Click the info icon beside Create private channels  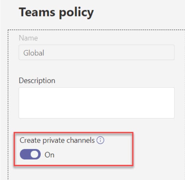(100, 140)
